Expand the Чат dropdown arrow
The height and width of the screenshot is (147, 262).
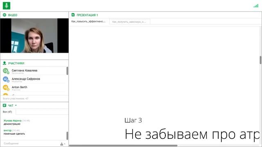click(16, 105)
